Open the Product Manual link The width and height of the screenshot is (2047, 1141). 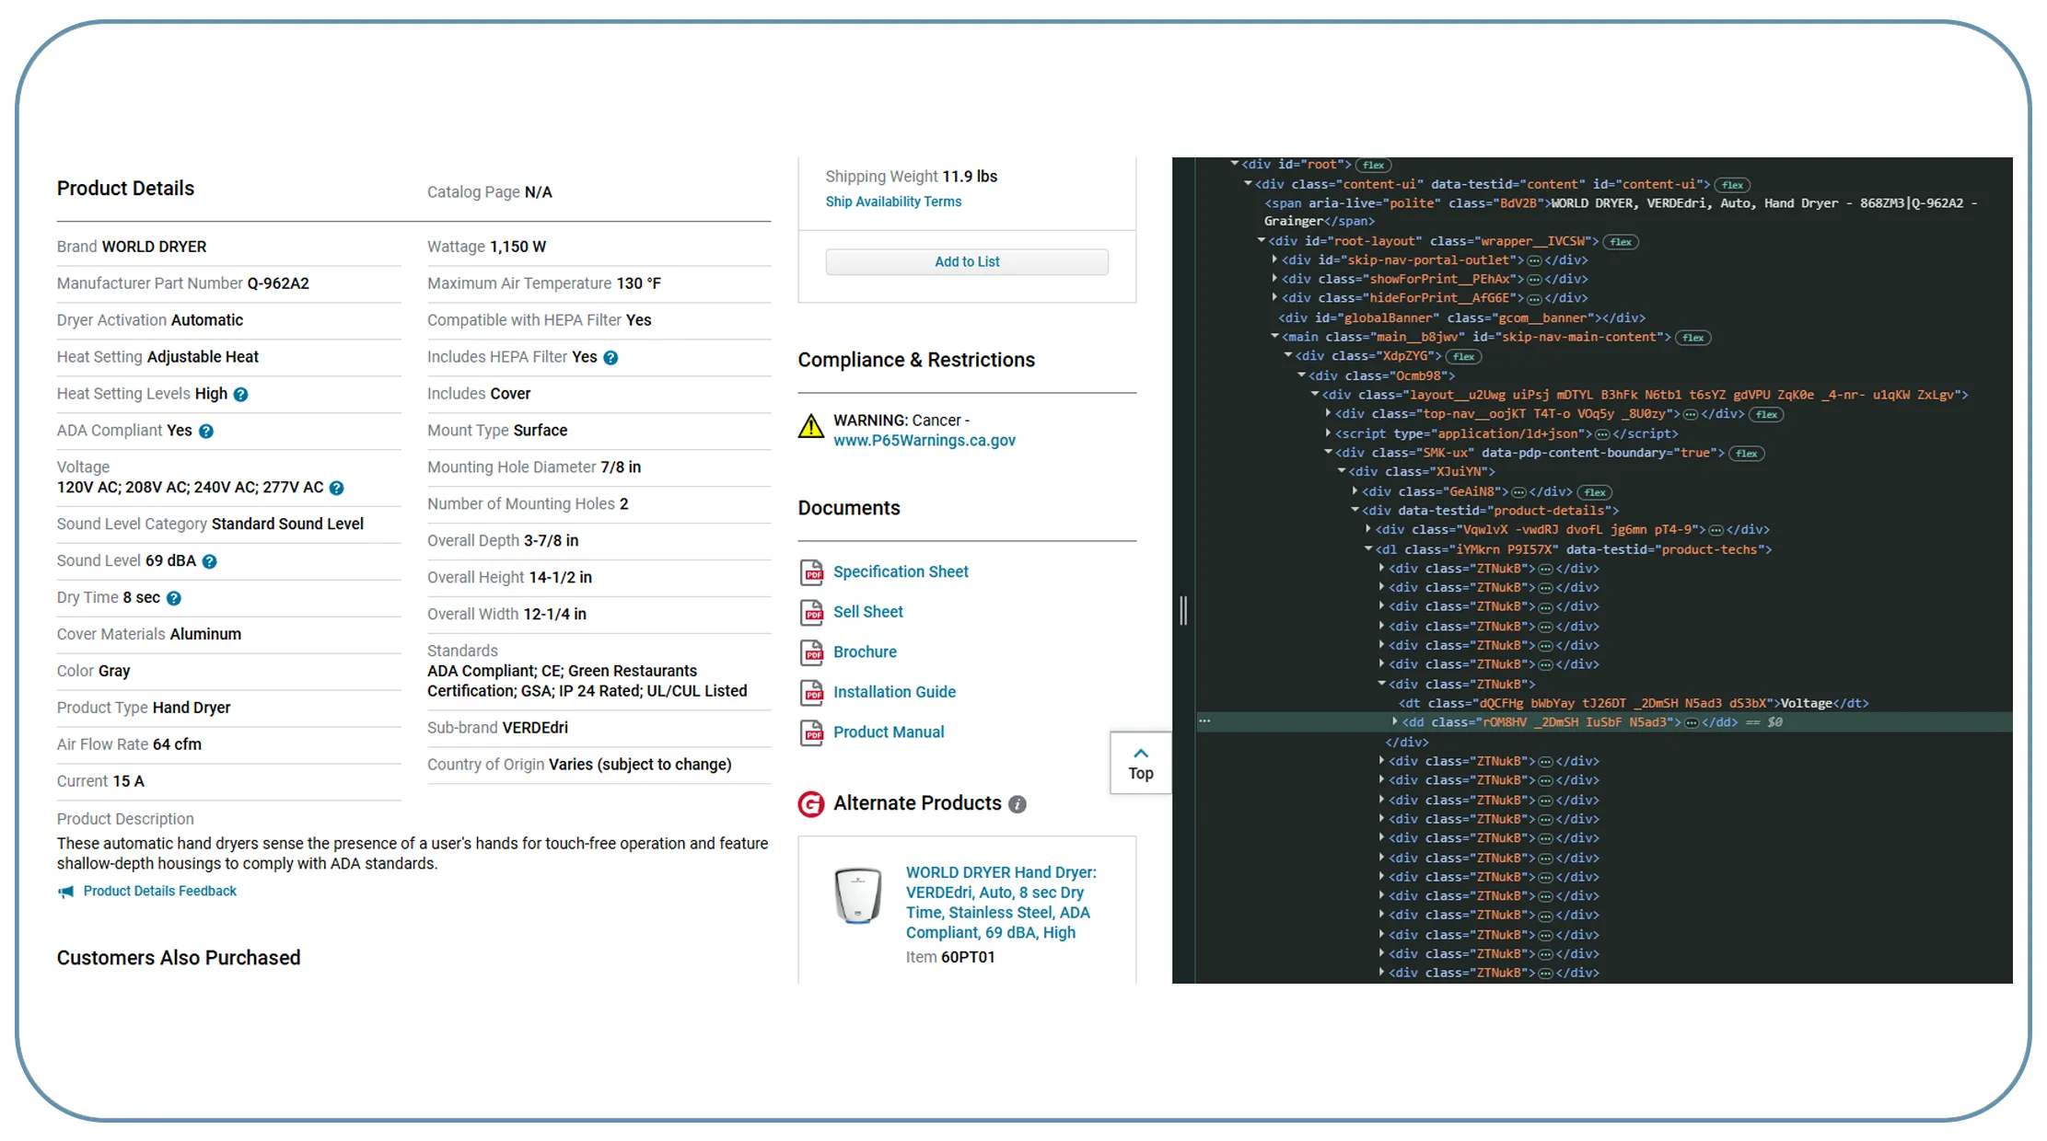[x=889, y=732]
